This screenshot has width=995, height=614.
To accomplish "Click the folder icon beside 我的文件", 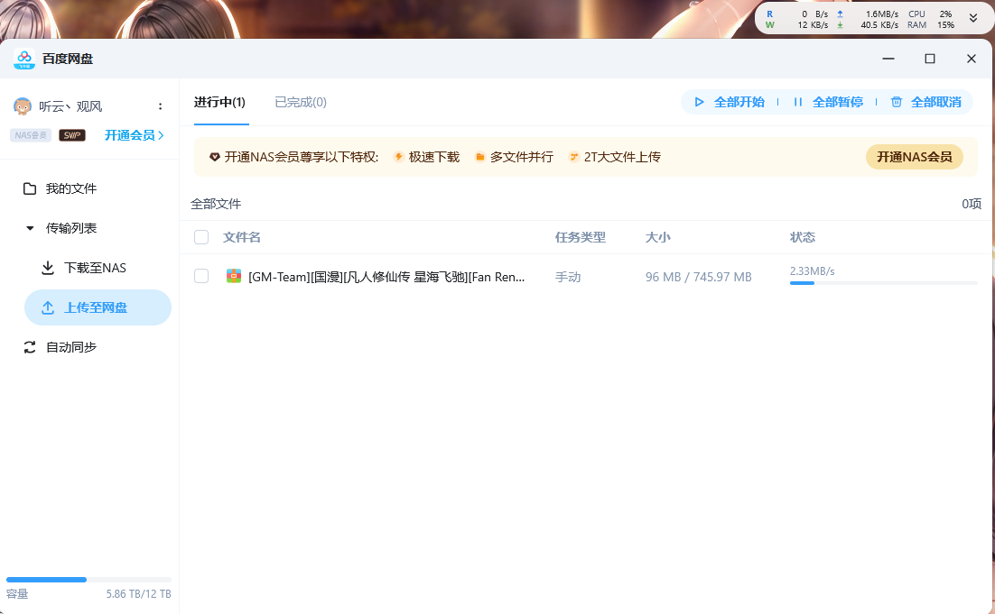I will (30, 188).
